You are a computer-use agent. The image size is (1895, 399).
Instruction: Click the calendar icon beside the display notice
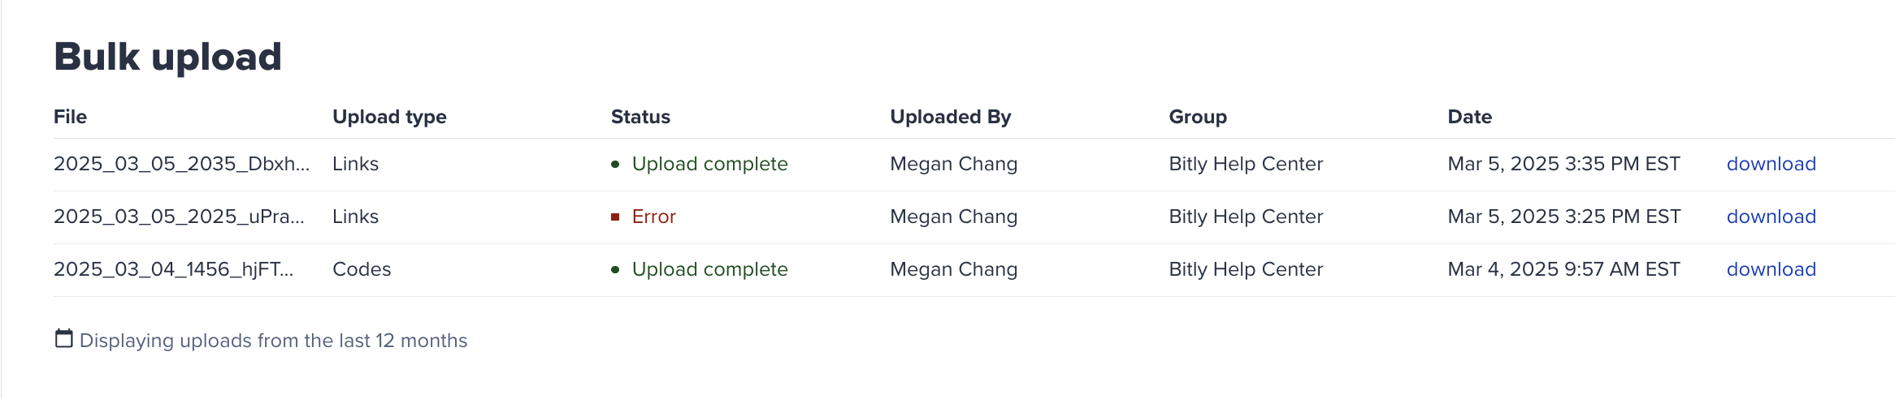(x=63, y=338)
